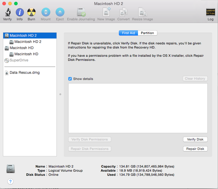Click inside the details log text area
The width and height of the screenshot is (218, 189).
pos(138,108)
